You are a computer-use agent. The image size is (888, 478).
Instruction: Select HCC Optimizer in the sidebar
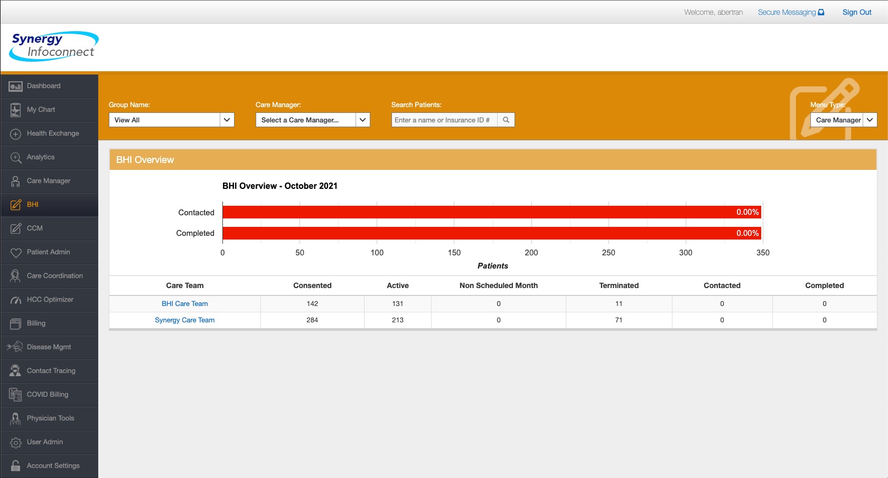point(49,300)
